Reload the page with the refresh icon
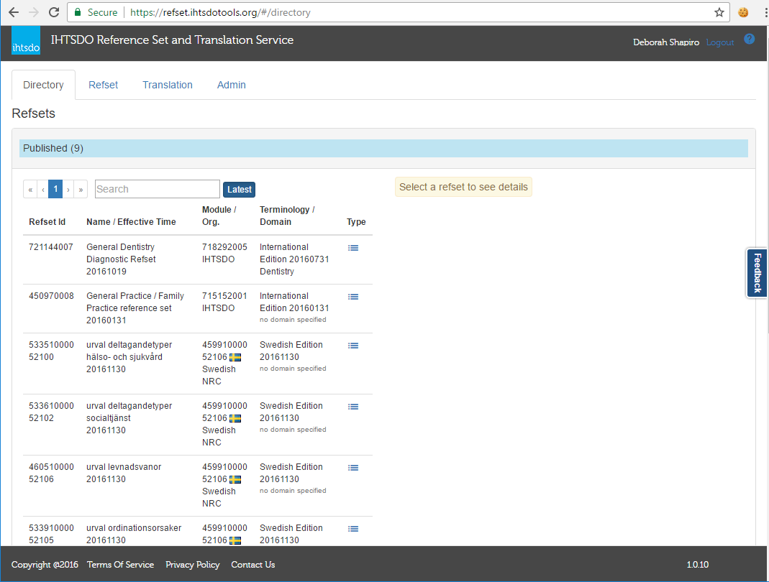This screenshot has width=769, height=582. [54, 12]
